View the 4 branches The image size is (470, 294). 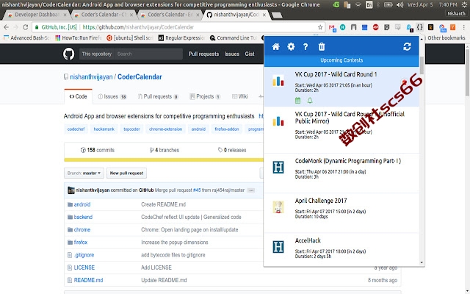tap(164, 150)
